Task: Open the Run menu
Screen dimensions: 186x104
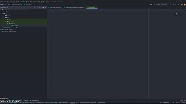Action: tap(31, 2)
